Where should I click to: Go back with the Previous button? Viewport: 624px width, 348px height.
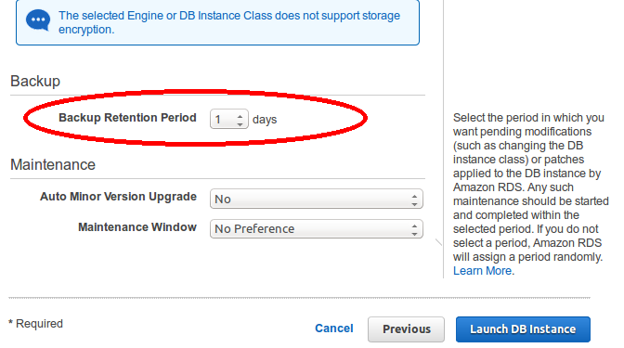click(407, 329)
